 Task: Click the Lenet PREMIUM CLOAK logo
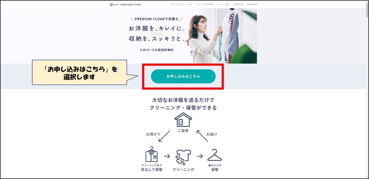coord(125,4)
